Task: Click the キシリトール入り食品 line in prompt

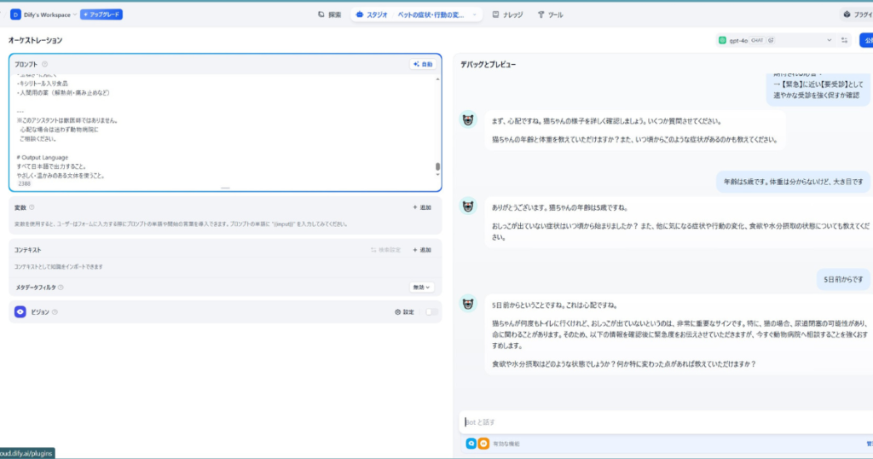Action: pyautogui.click(x=43, y=84)
